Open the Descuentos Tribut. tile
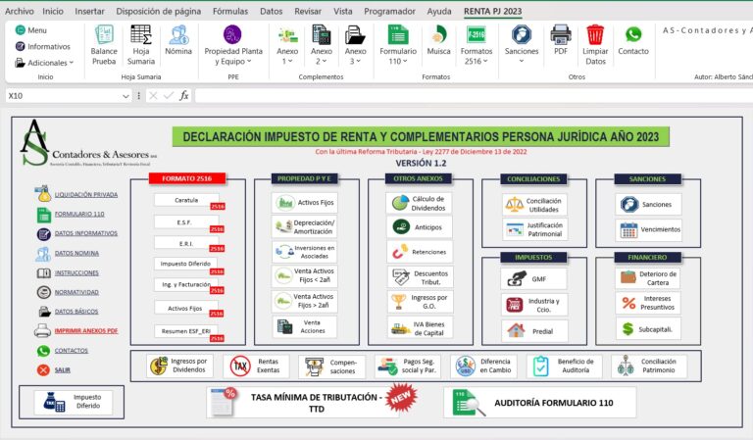Image resolution: width=753 pixels, height=440 pixels. 420,277
